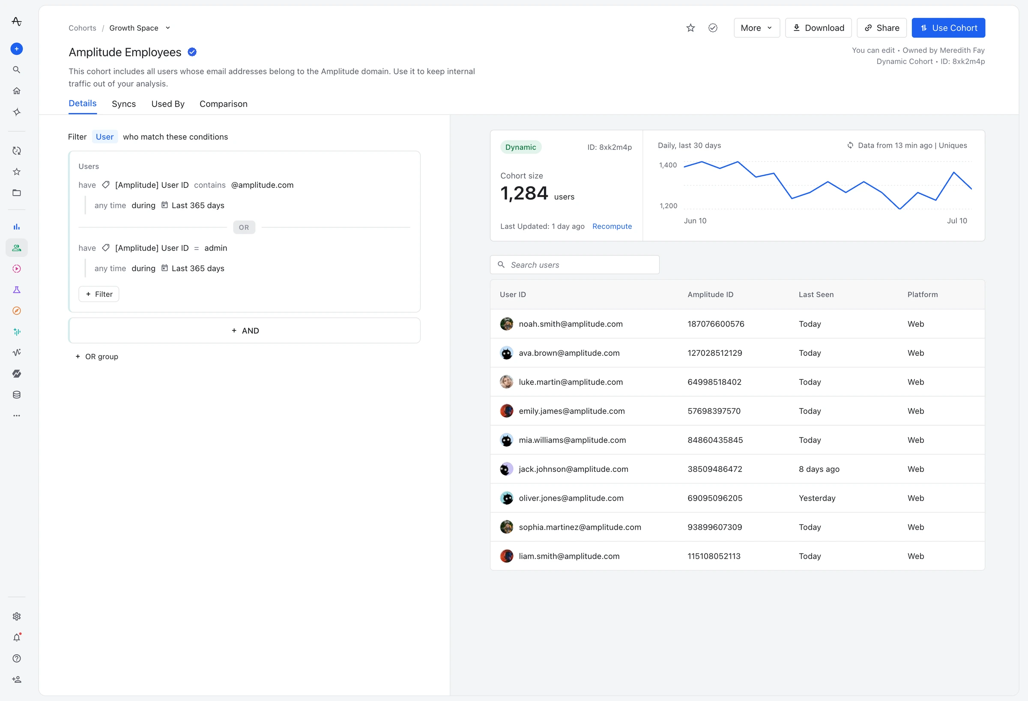Favorite the cohort with the star icon

click(x=690, y=28)
